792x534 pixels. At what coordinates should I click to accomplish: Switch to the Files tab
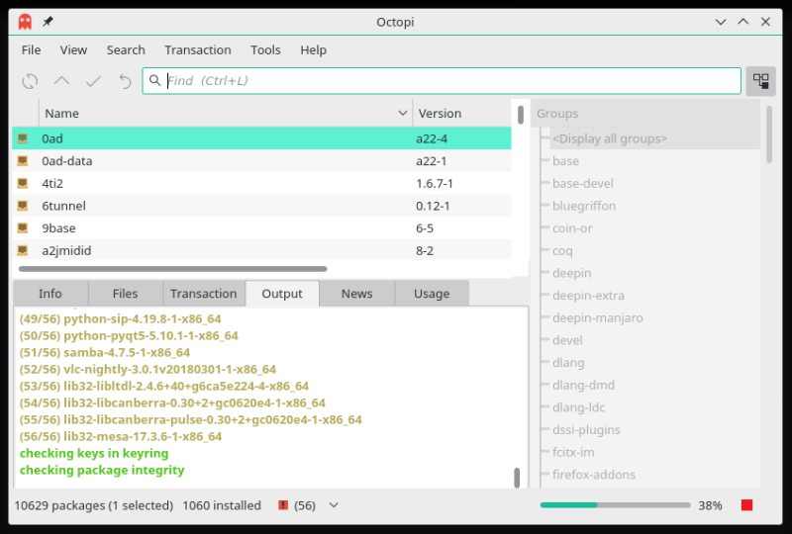(125, 294)
